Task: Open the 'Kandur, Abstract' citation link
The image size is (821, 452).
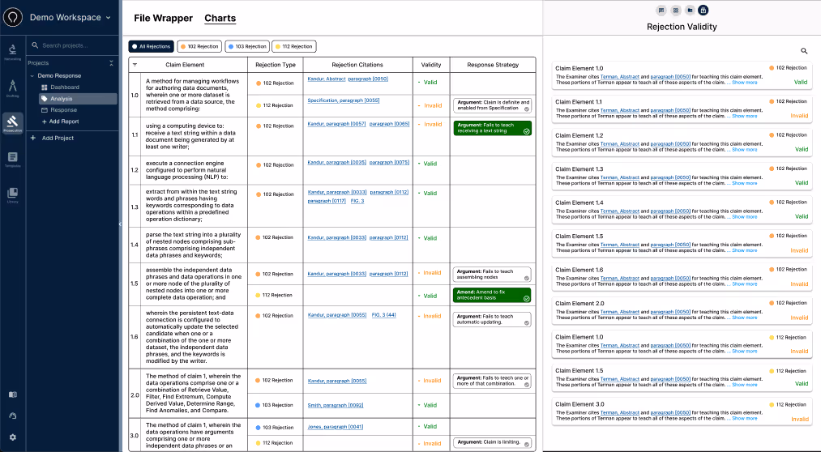Action: click(x=326, y=79)
